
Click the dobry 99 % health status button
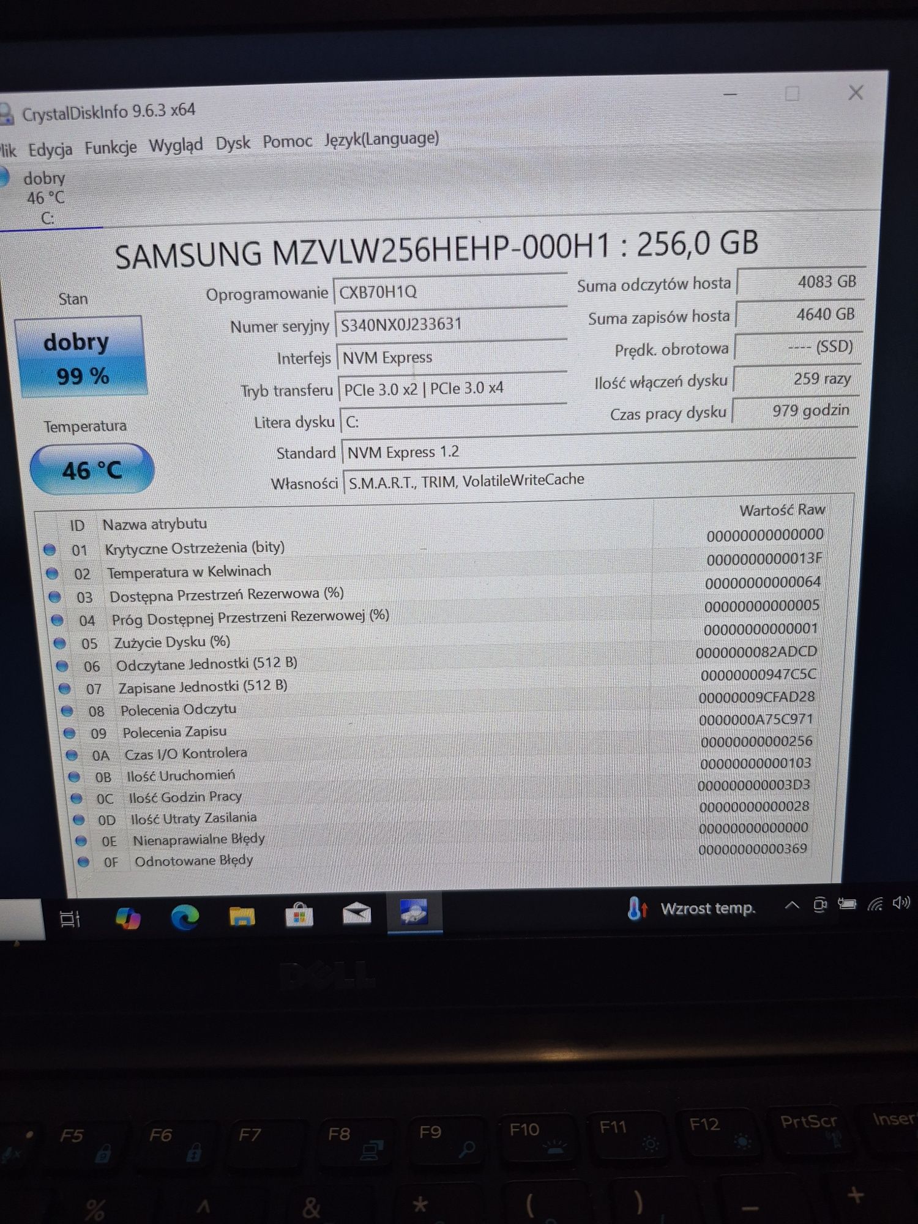(x=81, y=357)
